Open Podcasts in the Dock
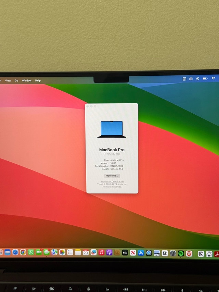Image resolution: width=219 pixels, height=292 pixels. click(x=109, y=253)
